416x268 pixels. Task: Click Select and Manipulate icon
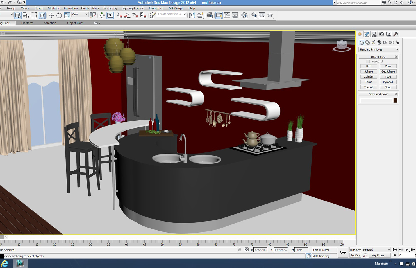pos(102,15)
